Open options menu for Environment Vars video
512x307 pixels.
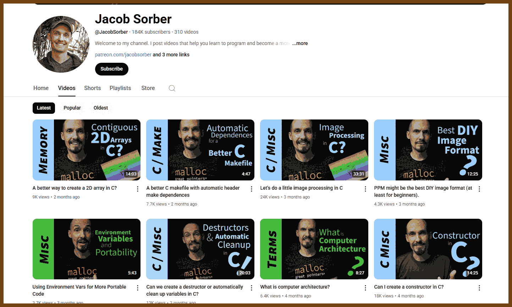click(138, 288)
